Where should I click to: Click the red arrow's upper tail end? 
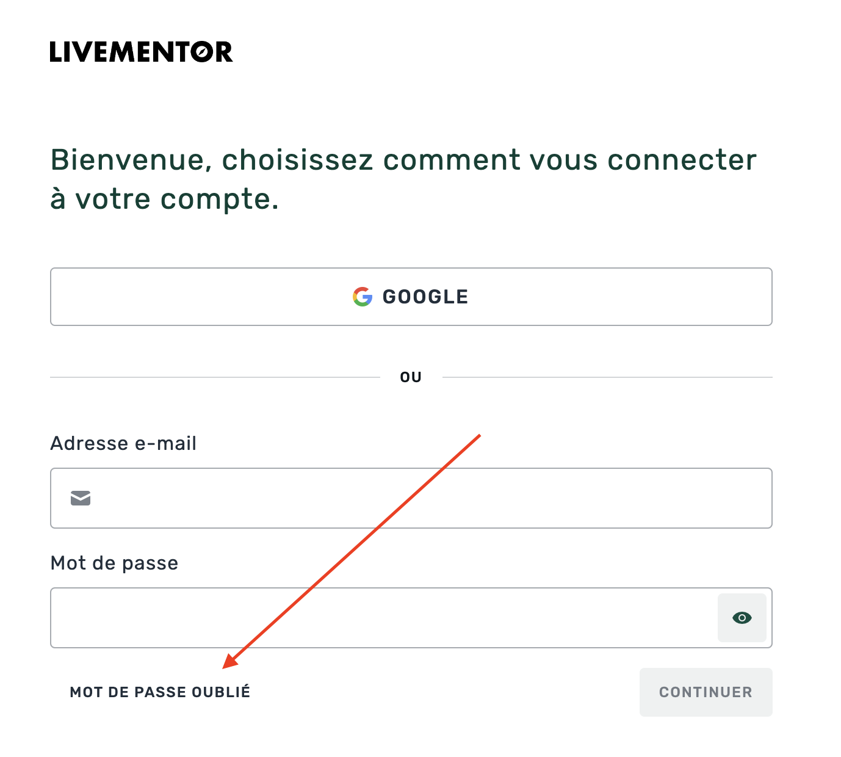[x=480, y=435]
